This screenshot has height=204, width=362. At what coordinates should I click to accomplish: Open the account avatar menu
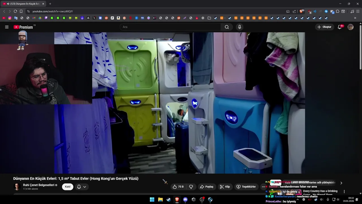[350, 27]
